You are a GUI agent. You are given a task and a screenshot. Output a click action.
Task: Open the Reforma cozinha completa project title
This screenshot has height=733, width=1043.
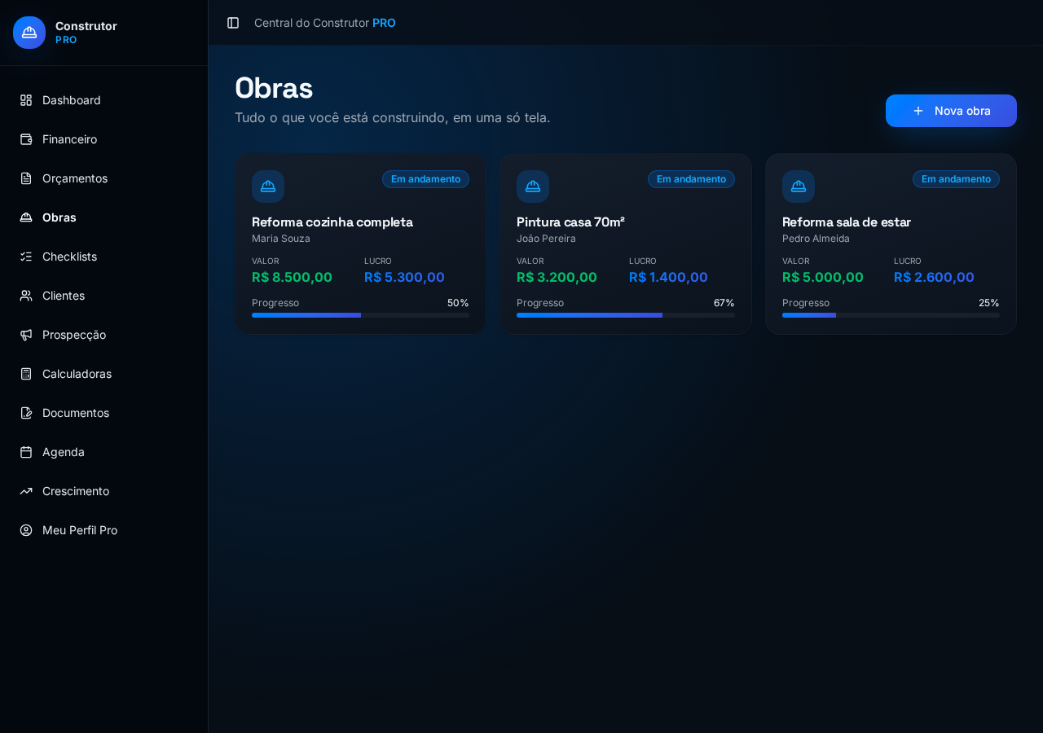pyautogui.click(x=332, y=222)
